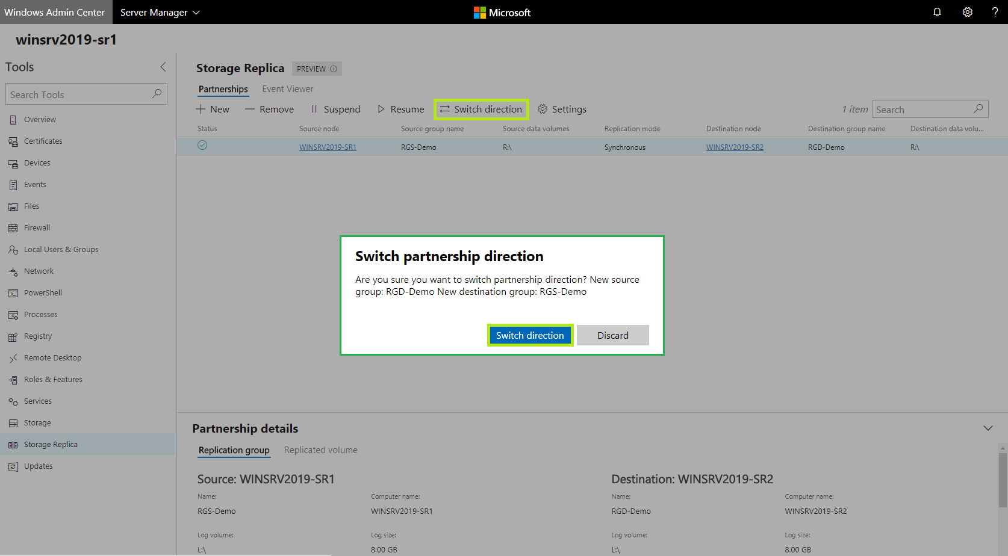Click the Services icon in sidebar
The image size is (1008, 556).
tap(13, 401)
